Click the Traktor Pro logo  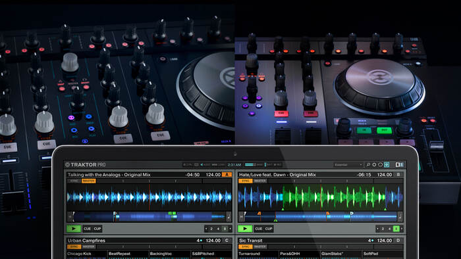(86, 165)
